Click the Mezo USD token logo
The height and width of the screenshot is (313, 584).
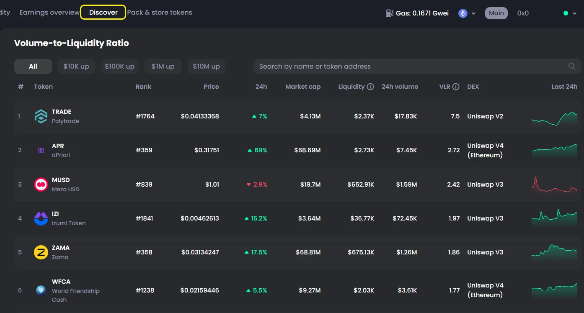click(41, 185)
